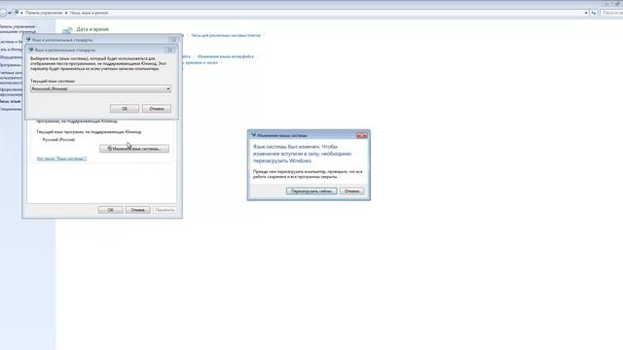Open the current system locale dropdown 'Японский (Япония)'
The width and height of the screenshot is (623, 350).
tap(100, 88)
